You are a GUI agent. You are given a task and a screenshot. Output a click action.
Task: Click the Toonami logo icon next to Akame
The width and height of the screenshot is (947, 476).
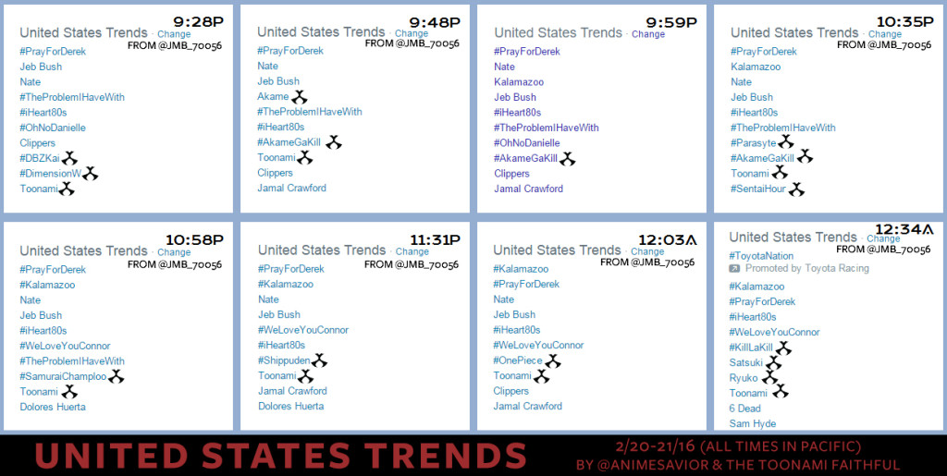299,96
